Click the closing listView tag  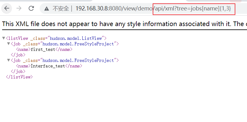click(x=19, y=77)
